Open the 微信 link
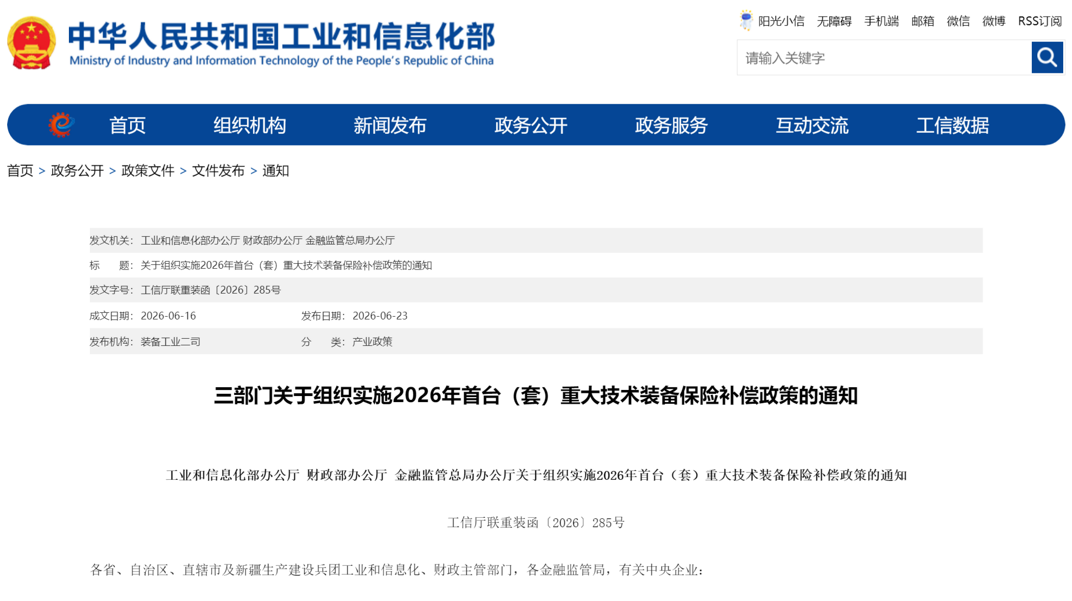The width and height of the screenshot is (1072, 601). (x=958, y=21)
